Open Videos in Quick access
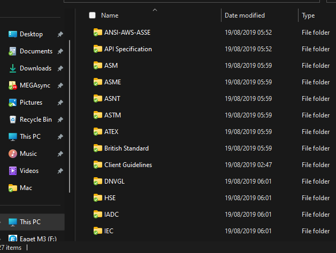 [29, 171]
